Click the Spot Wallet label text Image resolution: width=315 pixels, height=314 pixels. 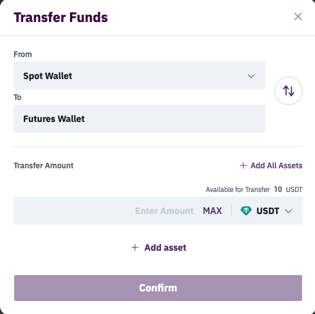pyautogui.click(x=47, y=76)
